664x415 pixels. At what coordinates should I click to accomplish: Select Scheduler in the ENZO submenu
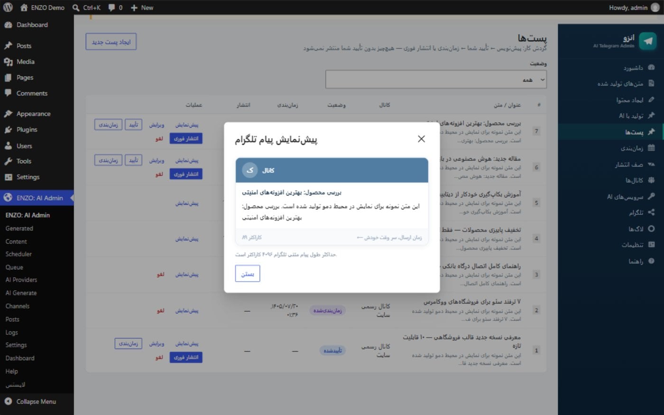click(18, 254)
